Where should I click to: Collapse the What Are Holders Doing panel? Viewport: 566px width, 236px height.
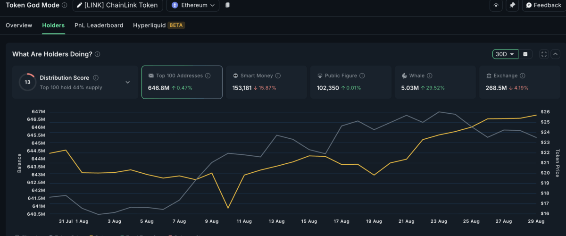pyautogui.click(x=555, y=54)
